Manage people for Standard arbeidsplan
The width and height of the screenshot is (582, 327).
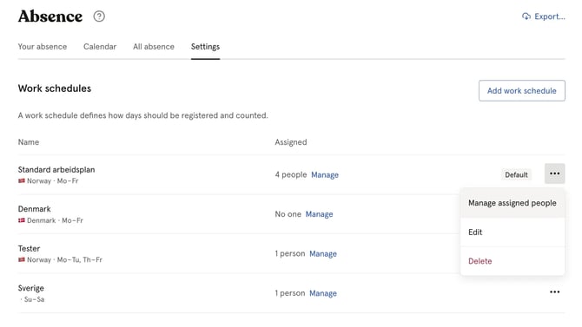click(x=325, y=175)
